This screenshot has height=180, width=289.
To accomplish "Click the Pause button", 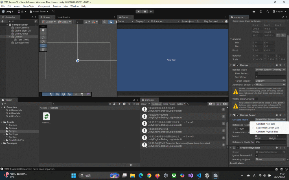I will 145,11.
